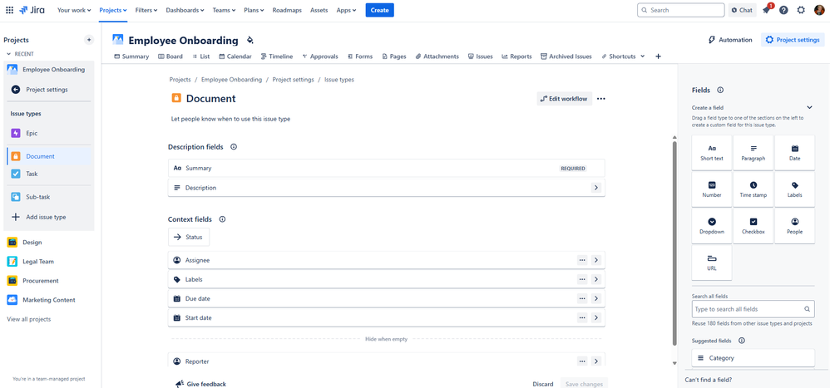Viewport: 830px width, 388px height.
Task: Open the Filters dropdown menu
Action: [x=146, y=10]
